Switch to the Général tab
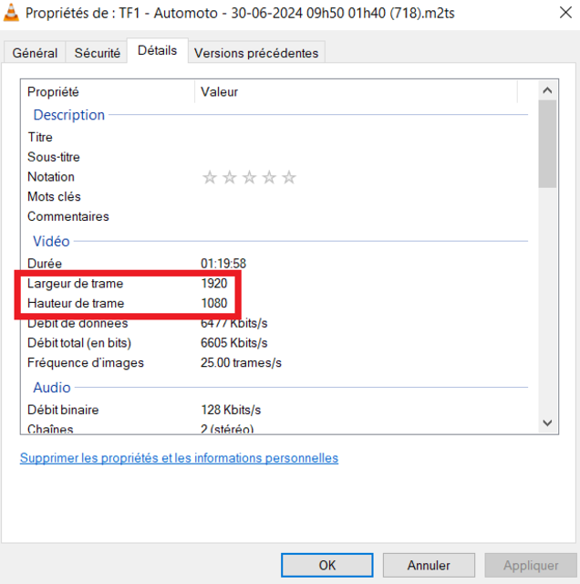The width and height of the screenshot is (580, 584). click(x=35, y=53)
